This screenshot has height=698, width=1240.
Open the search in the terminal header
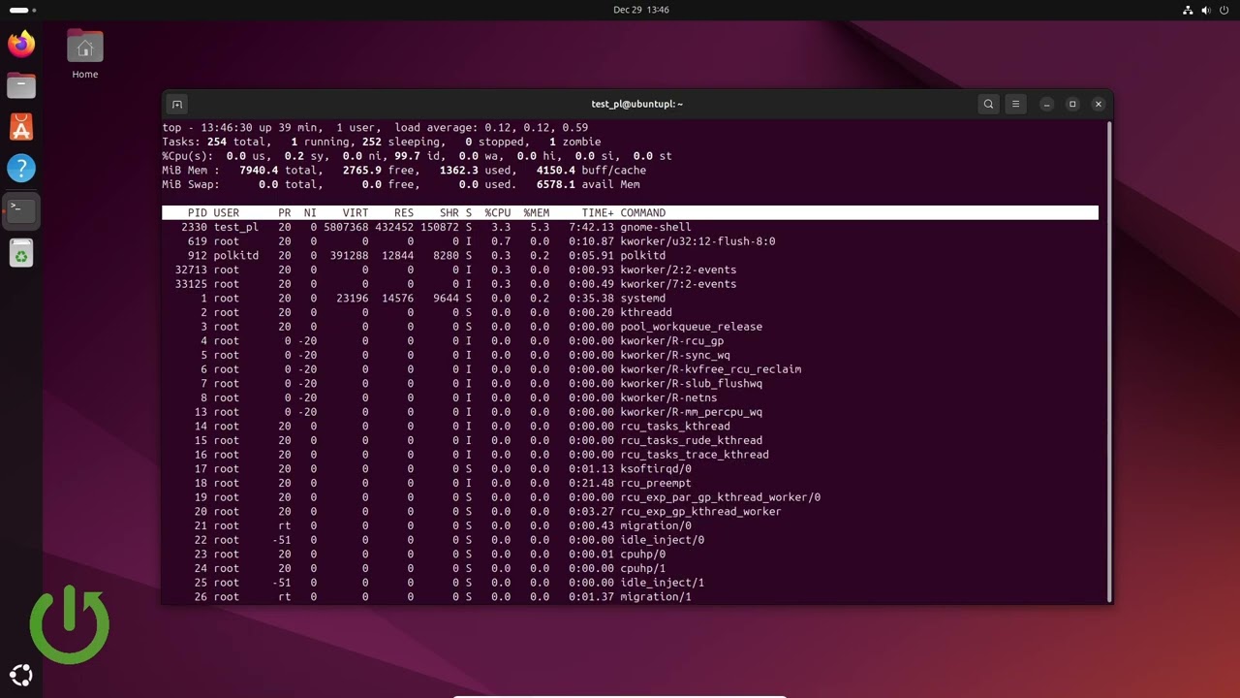click(x=988, y=104)
